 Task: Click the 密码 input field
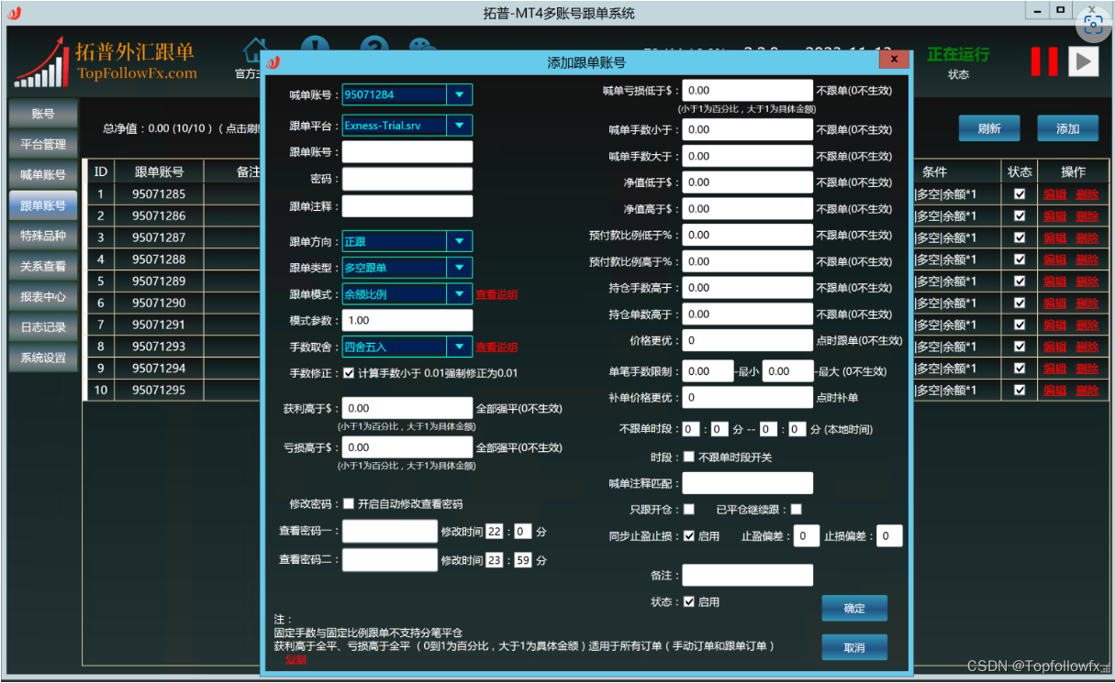[x=407, y=179]
